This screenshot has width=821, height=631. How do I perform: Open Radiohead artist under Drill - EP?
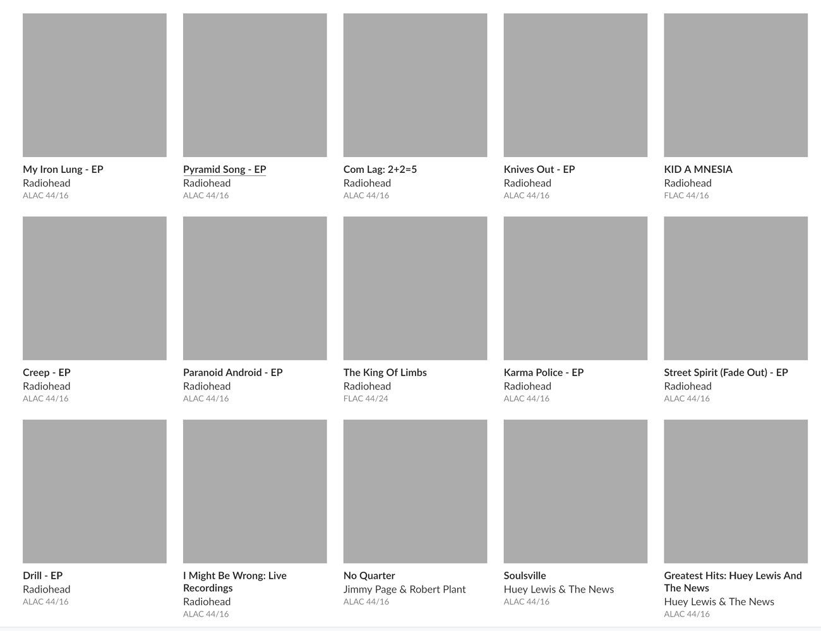[x=47, y=589]
